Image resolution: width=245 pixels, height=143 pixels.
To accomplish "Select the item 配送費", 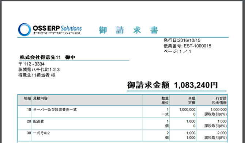I will coord(38,121).
